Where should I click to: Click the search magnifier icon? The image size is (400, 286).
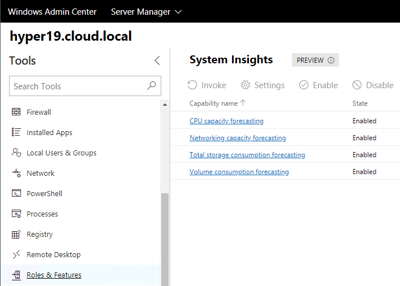[x=151, y=86]
